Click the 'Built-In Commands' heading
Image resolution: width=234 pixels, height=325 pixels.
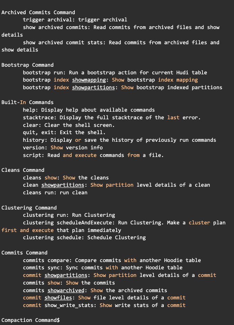pos(27,102)
